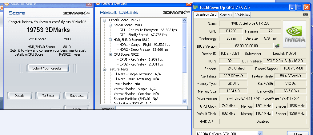Click the GPU-Z screenshot camera icon
The width and height of the screenshot is (313, 135).
click(305, 14)
